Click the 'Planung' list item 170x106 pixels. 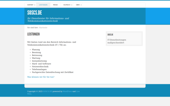coord(36,50)
